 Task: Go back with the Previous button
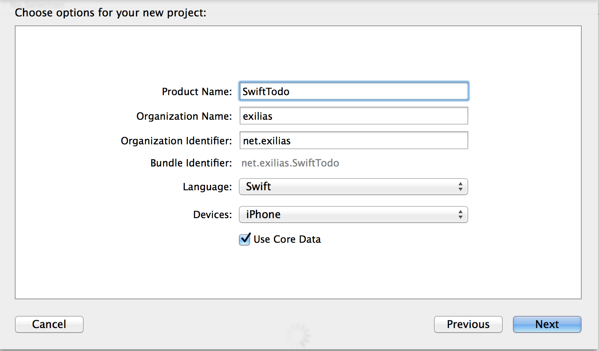pyautogui.click(x=468, y=324)
